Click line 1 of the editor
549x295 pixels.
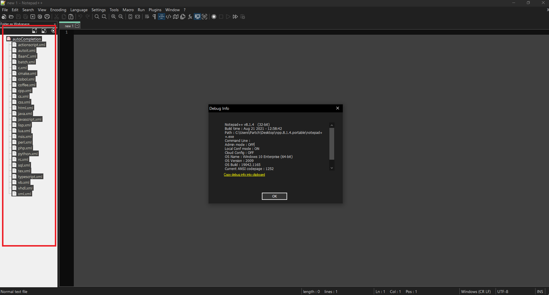click(311, 32)
